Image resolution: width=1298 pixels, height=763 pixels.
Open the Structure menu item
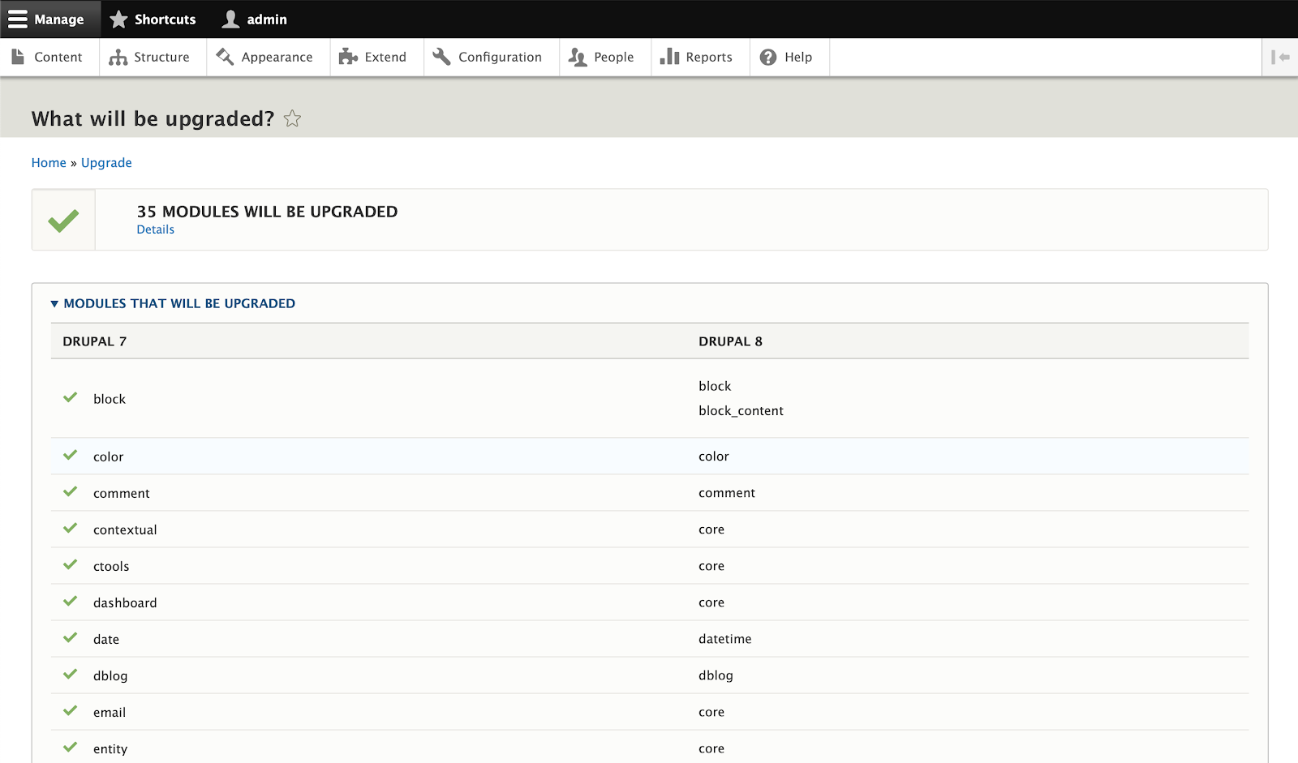click(153, 58)
